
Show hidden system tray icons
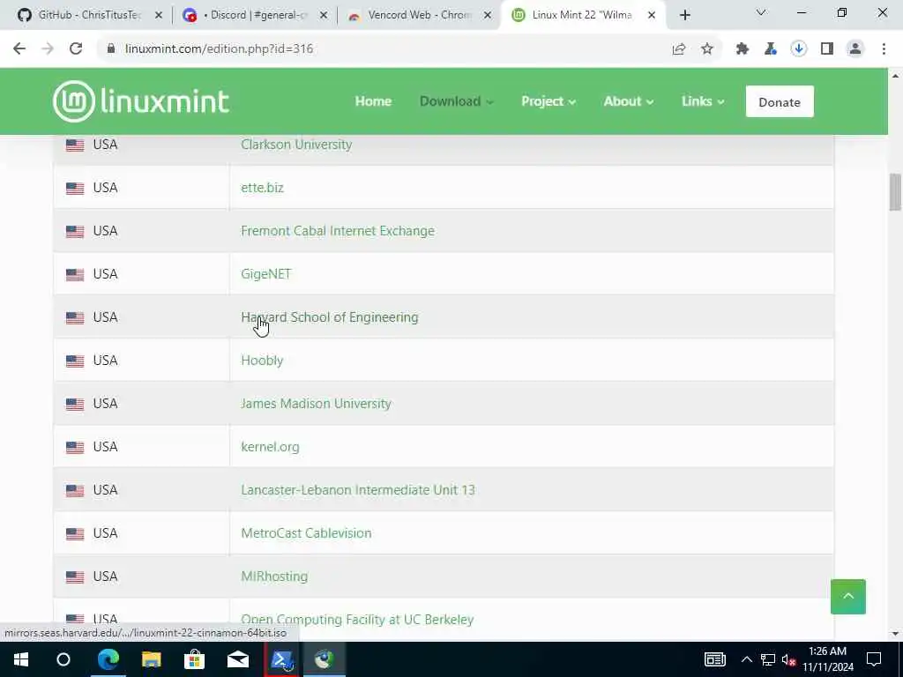[x=746, y=659]
